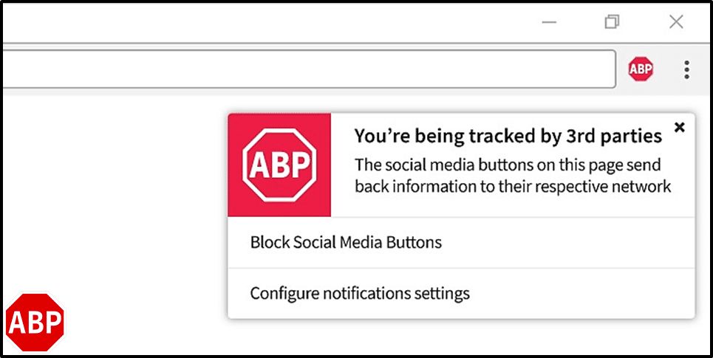Image resolution: width=713 pixels, height=358 pixels.
Task: Click the "You're being tracked by 3rd parties" heading
Action: [x=508, y=137]
